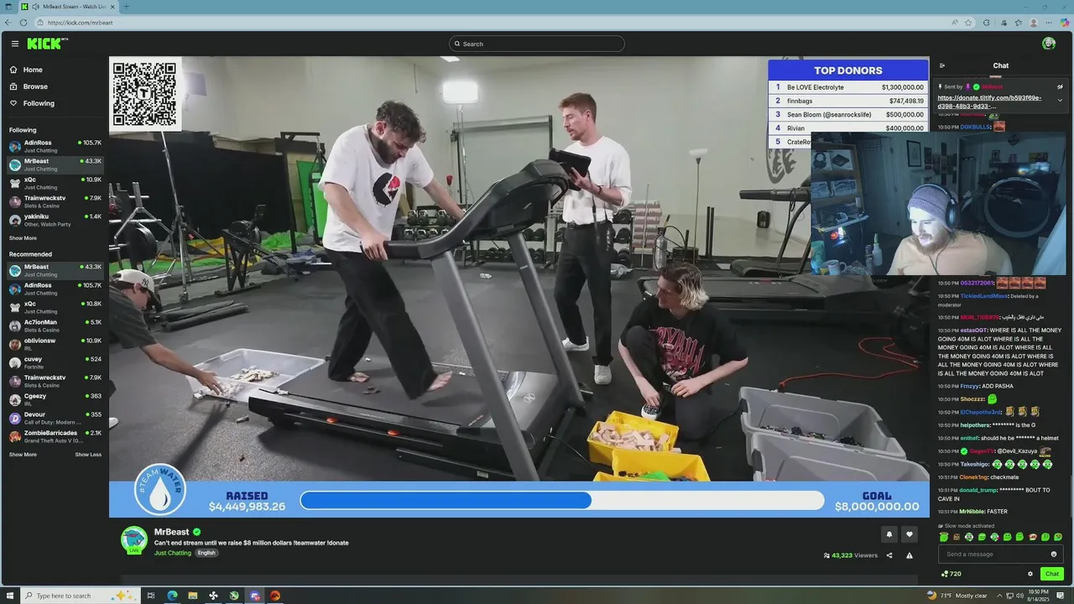
Task: Open the Just Chatting category link
Action: pos(173,553)
